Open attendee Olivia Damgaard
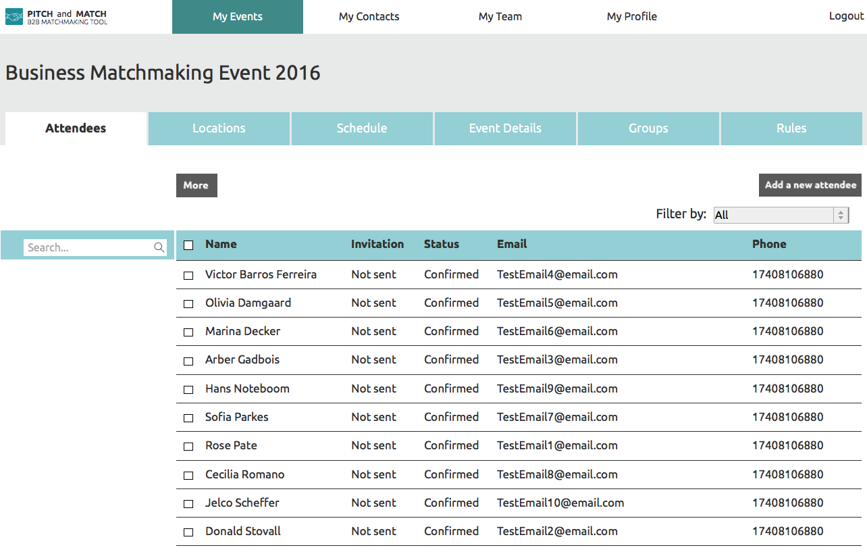Image resolution: width=867 pixels, height=552 pixels. pyautogui.click(x=248, y=303)
